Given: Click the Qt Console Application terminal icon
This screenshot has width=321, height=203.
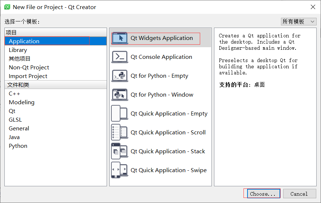Looking at the screenshot, I should click(x=119, y=57).
